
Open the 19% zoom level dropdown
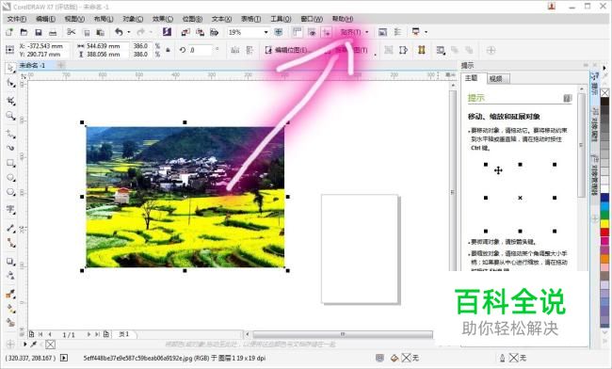tap(266, 32)
